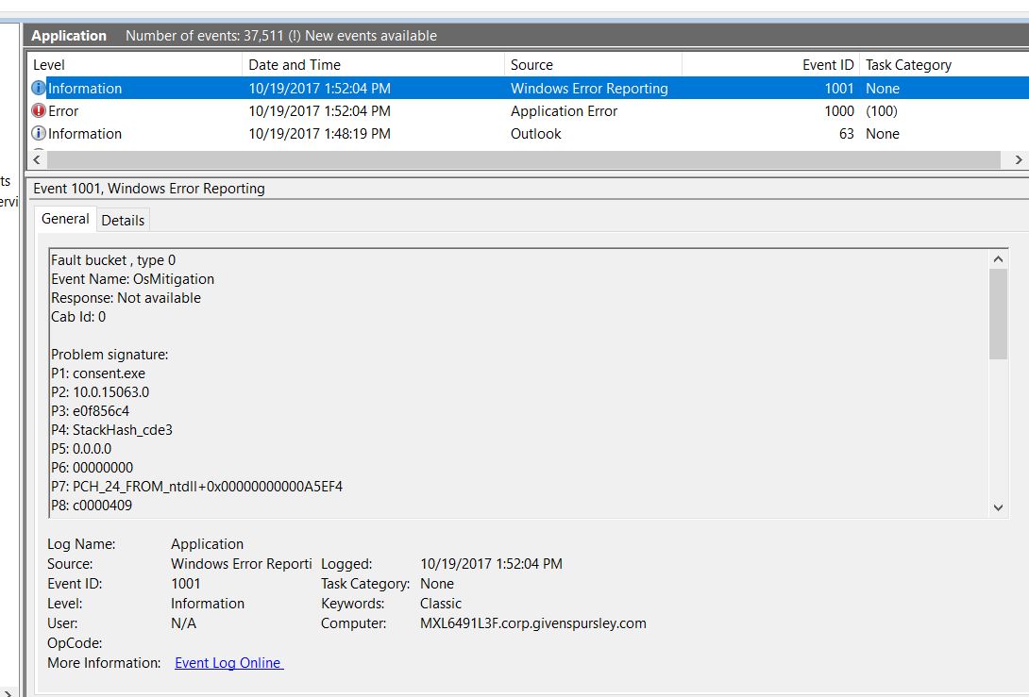Image resolution: width=1029 pixels, height=697 pixels.
Task: Click the up arrow of event description scrollbar
Action: [998, 259]
